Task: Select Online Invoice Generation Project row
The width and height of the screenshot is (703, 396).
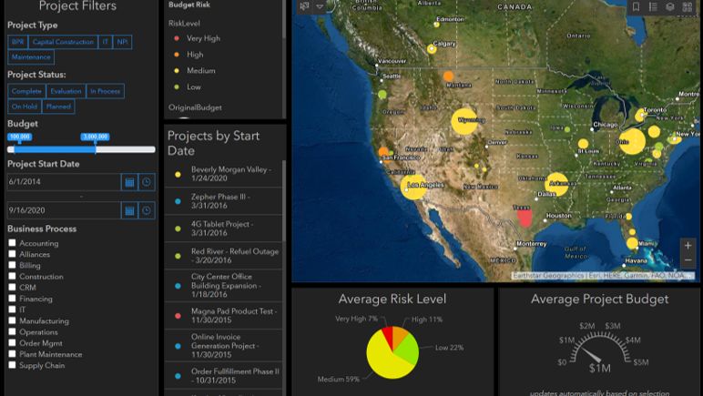Action: click(x=223, y=345)
